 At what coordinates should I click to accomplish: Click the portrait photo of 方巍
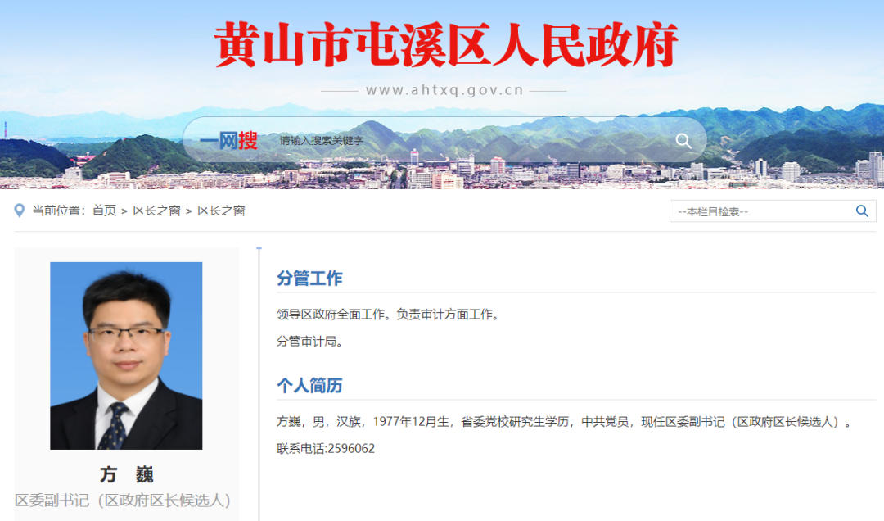click(126, 356)
